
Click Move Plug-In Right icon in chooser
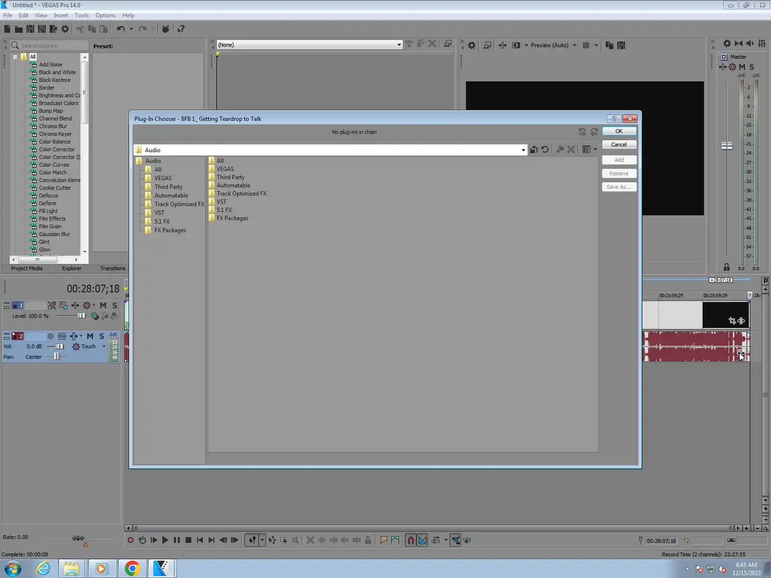click(594, 132)
